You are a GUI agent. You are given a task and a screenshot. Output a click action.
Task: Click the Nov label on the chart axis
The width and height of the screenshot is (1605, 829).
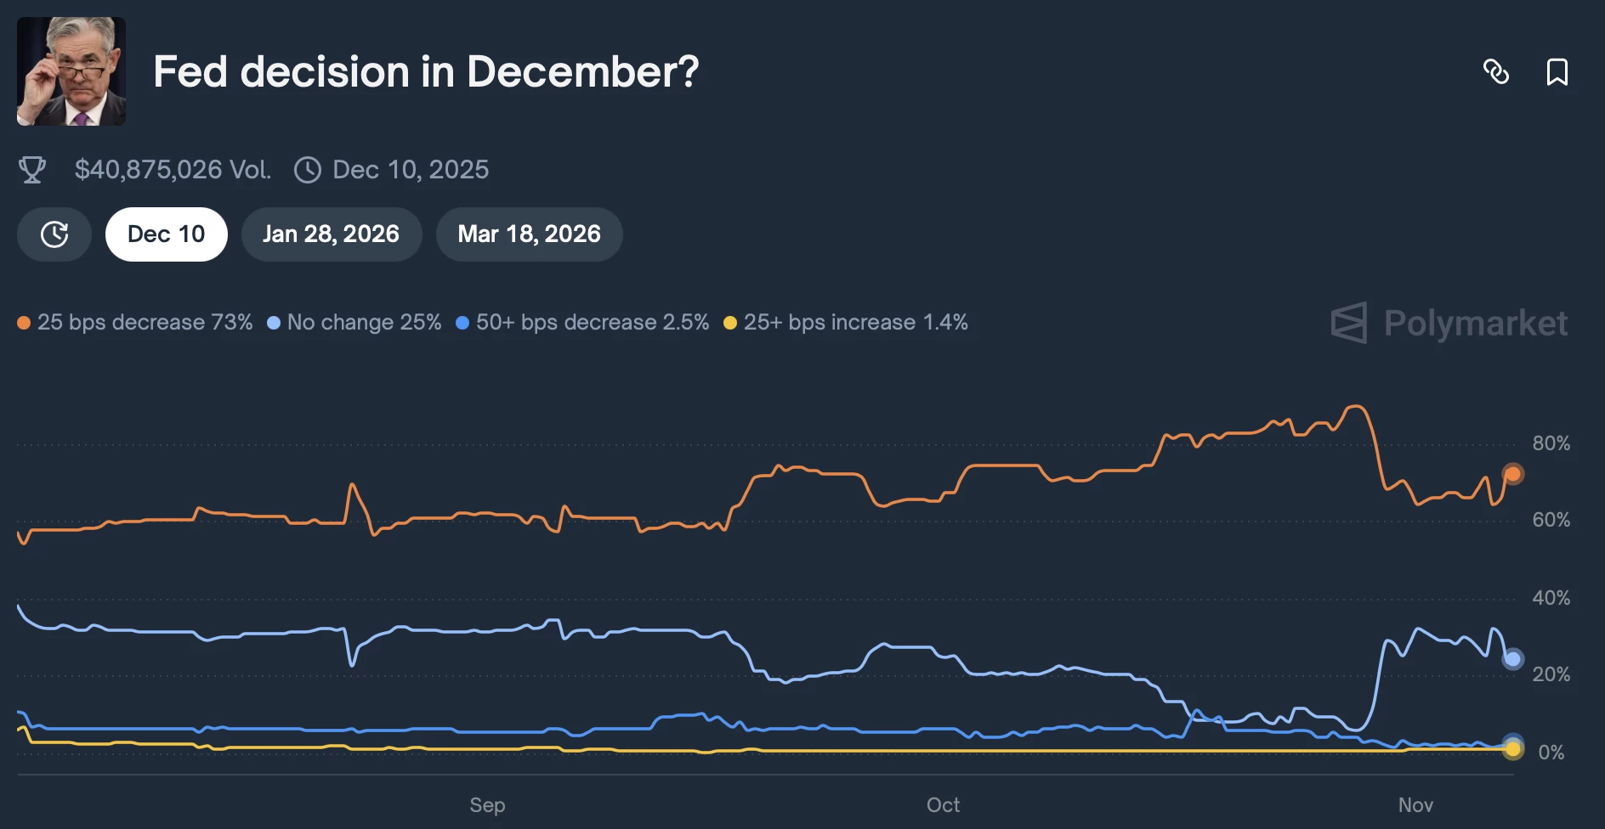click(x=1415, y=804)
